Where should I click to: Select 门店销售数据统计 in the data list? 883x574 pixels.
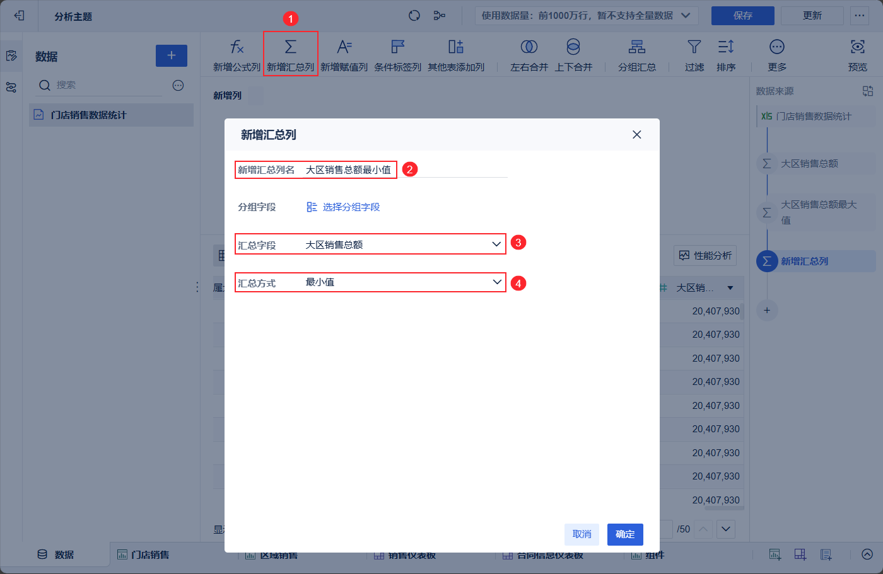(x=111, y=115)
